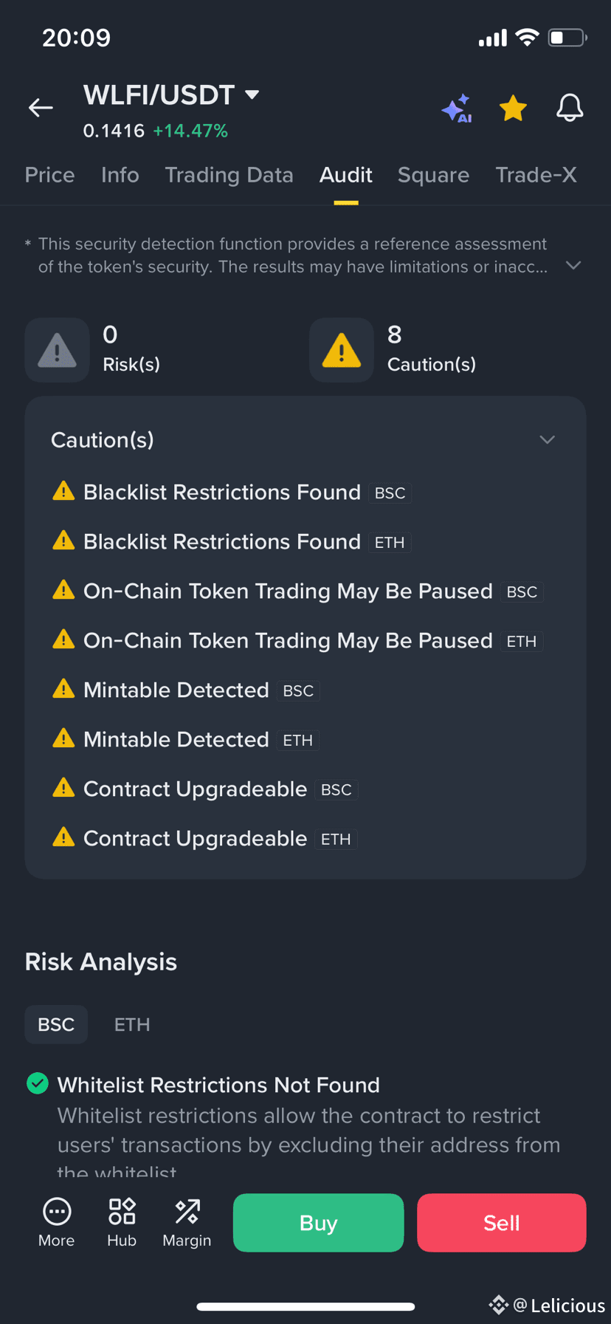611x1324 pixels.
Task: Open price alert bell icon
Action: [570, 108]
